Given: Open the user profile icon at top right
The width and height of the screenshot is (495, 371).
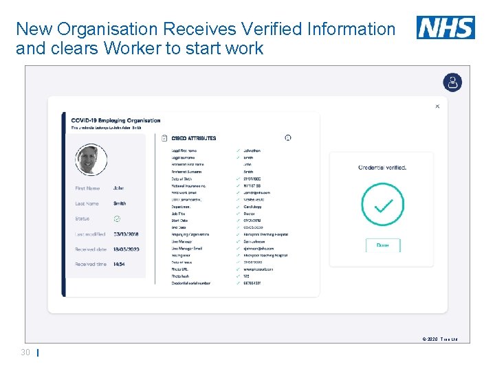Looking at the screenshot, I should point(452,82).
